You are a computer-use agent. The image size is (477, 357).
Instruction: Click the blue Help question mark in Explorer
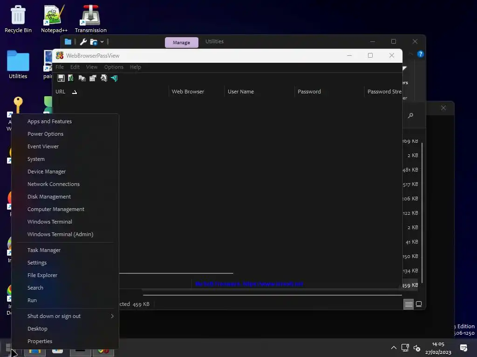(x=421, y=54)
